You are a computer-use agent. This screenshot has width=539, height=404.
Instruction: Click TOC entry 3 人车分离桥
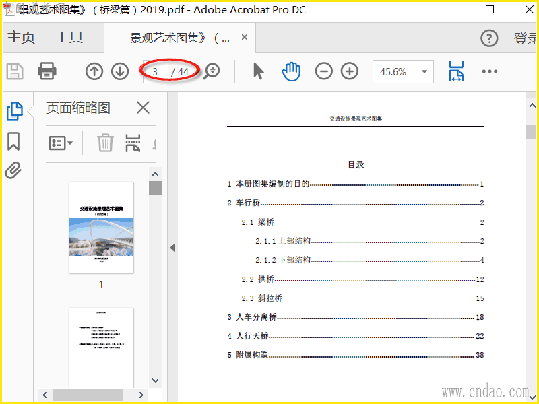(x=356, y=317)
